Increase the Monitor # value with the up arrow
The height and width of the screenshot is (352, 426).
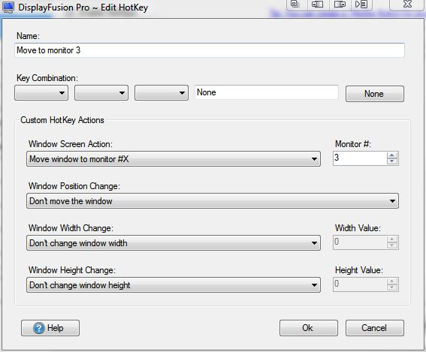pyautogui.click(x=391, y=155)
